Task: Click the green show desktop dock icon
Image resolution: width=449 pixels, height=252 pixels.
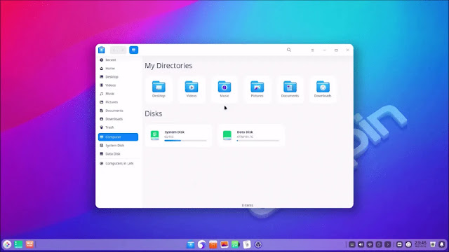Action: [18, 244]
